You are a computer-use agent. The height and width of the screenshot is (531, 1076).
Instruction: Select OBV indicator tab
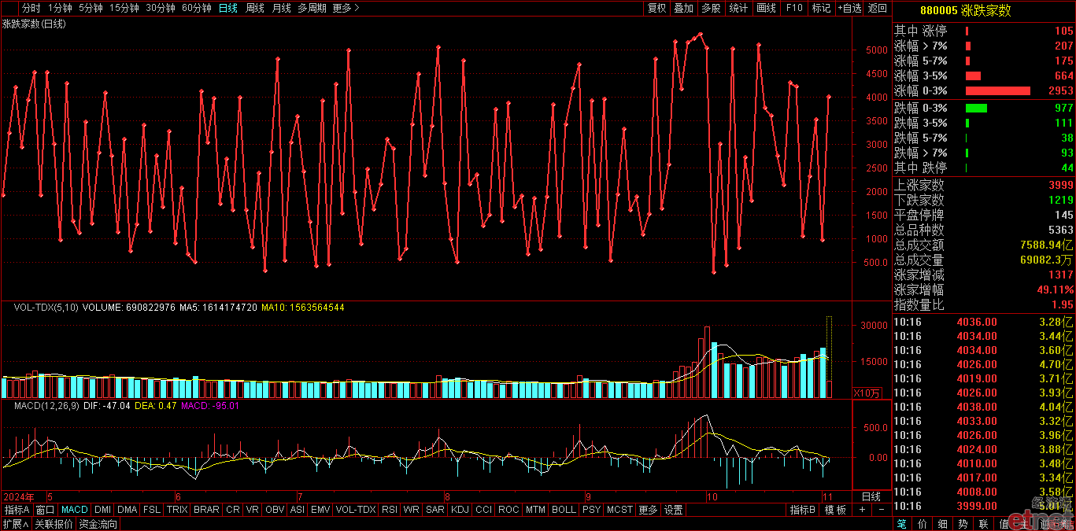[x=274, y=510]
